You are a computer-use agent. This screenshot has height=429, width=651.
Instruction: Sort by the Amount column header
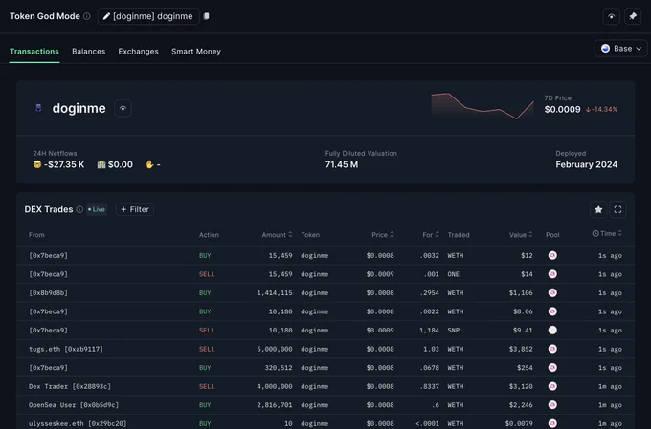coord(277,235)
